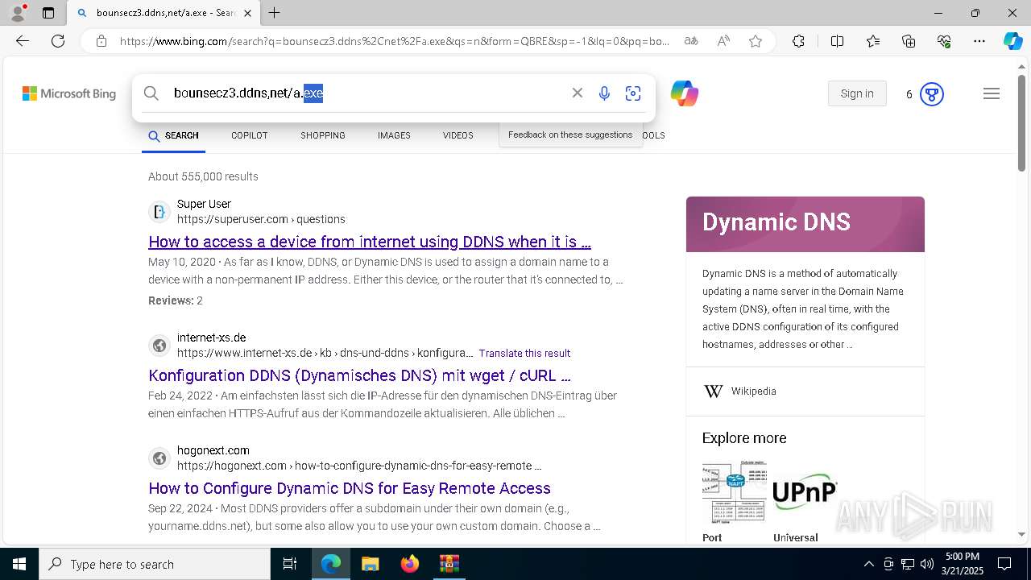Toggle split screen view

pos(837,41)
